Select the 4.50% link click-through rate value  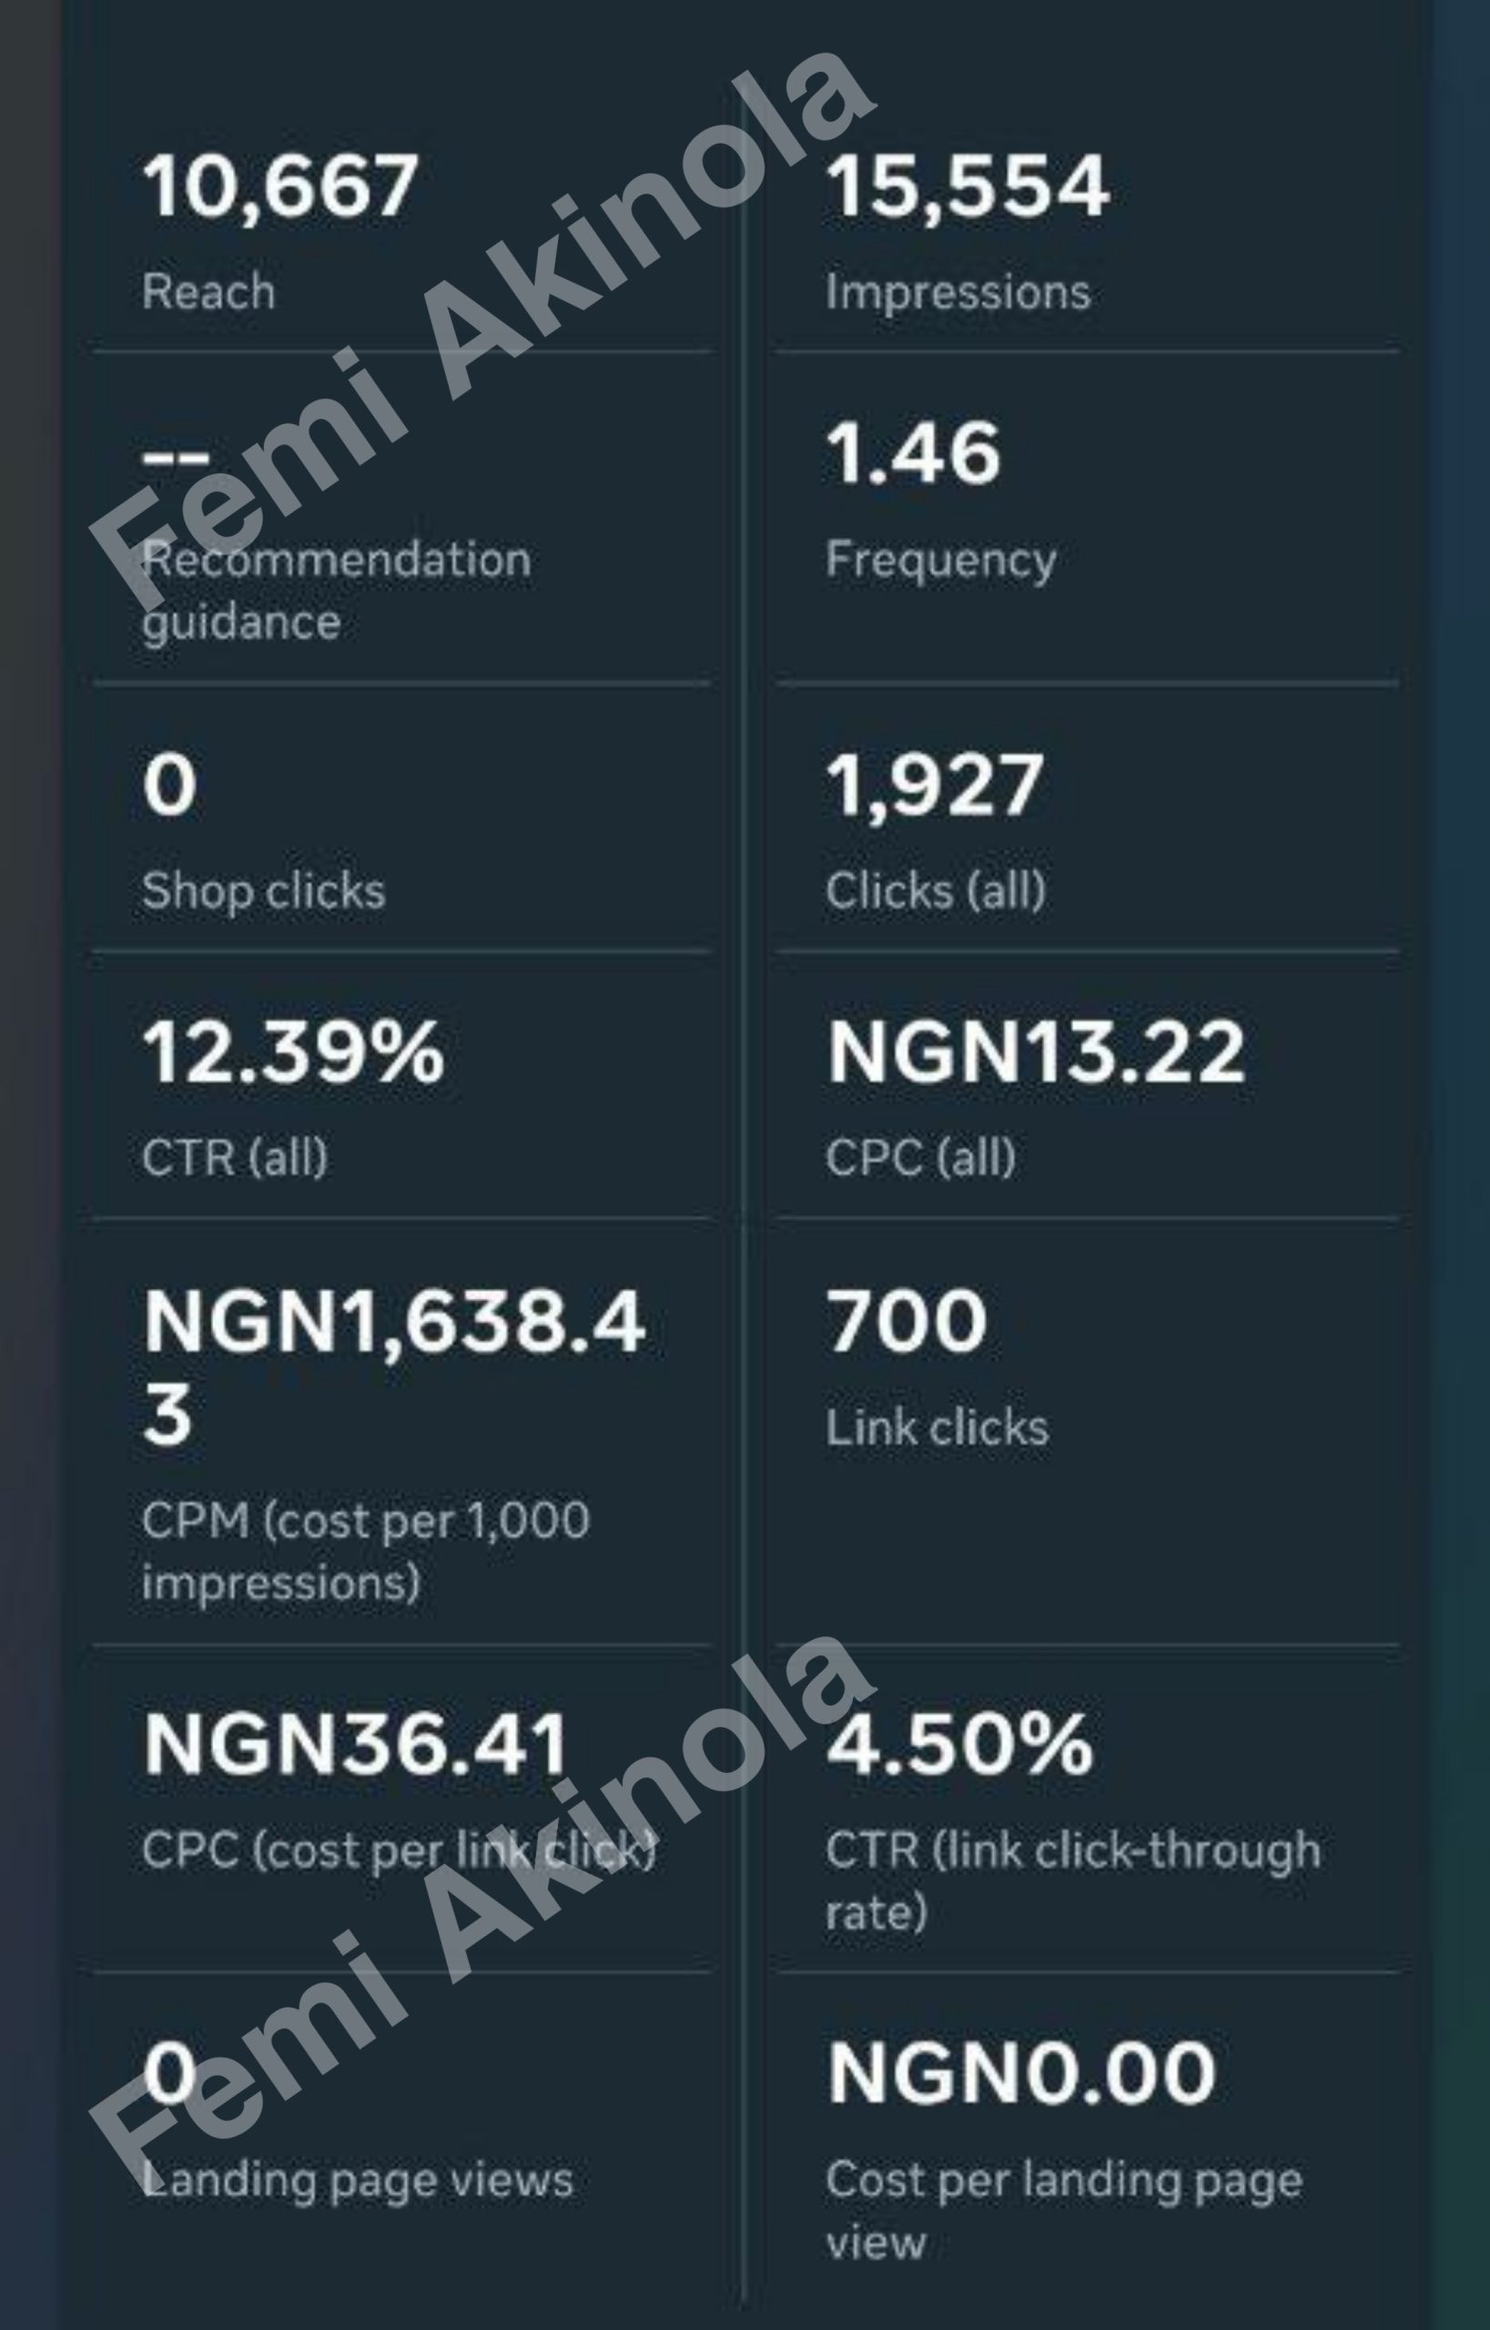958,1745
